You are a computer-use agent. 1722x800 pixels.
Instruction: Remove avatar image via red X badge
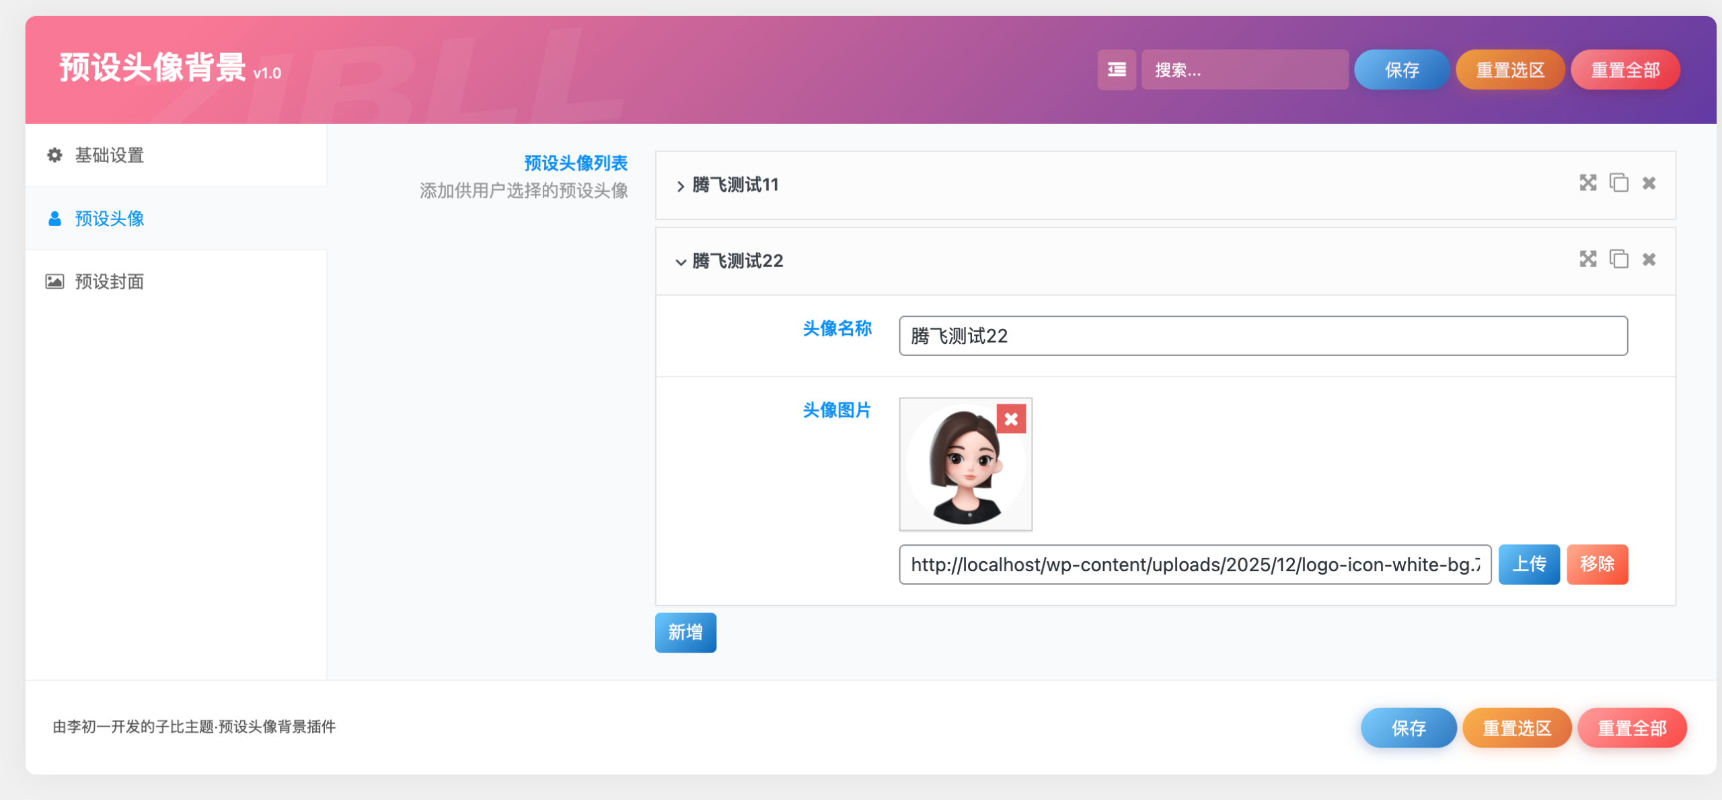click(x=1011, y=419)
